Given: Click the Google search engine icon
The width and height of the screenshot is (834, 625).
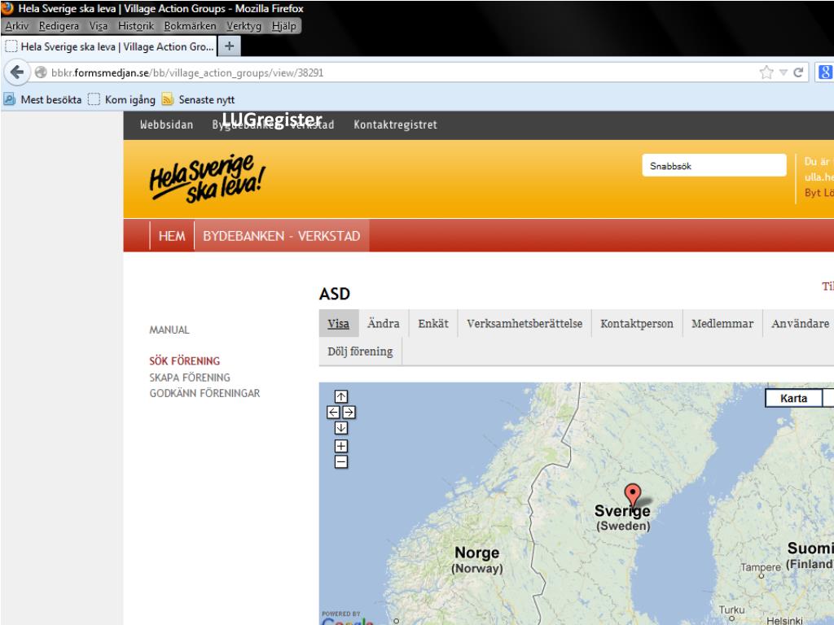Looking at the screenshot, I should 824,72.
